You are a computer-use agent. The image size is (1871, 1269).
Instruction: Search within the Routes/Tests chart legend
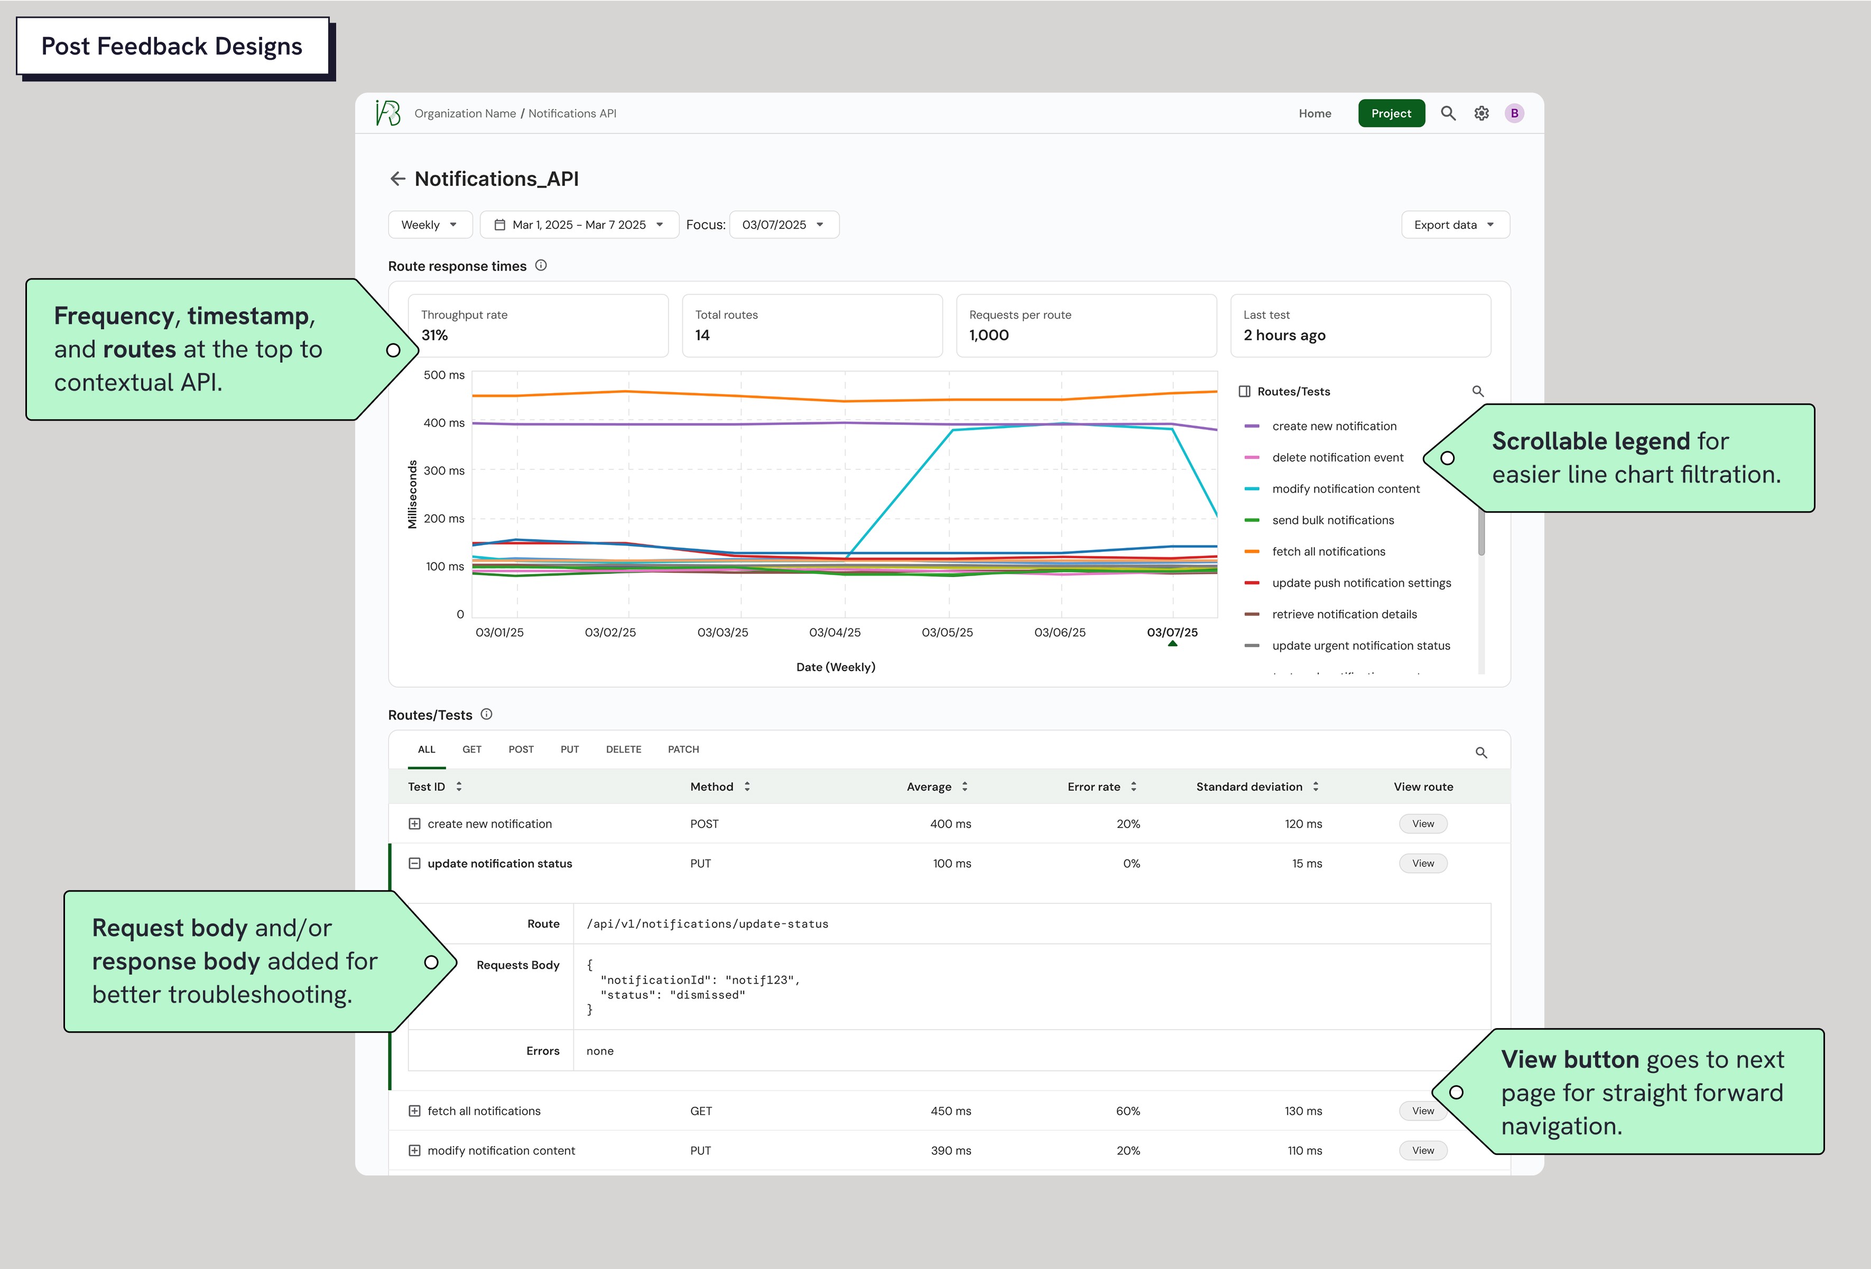click(1477, 391)
